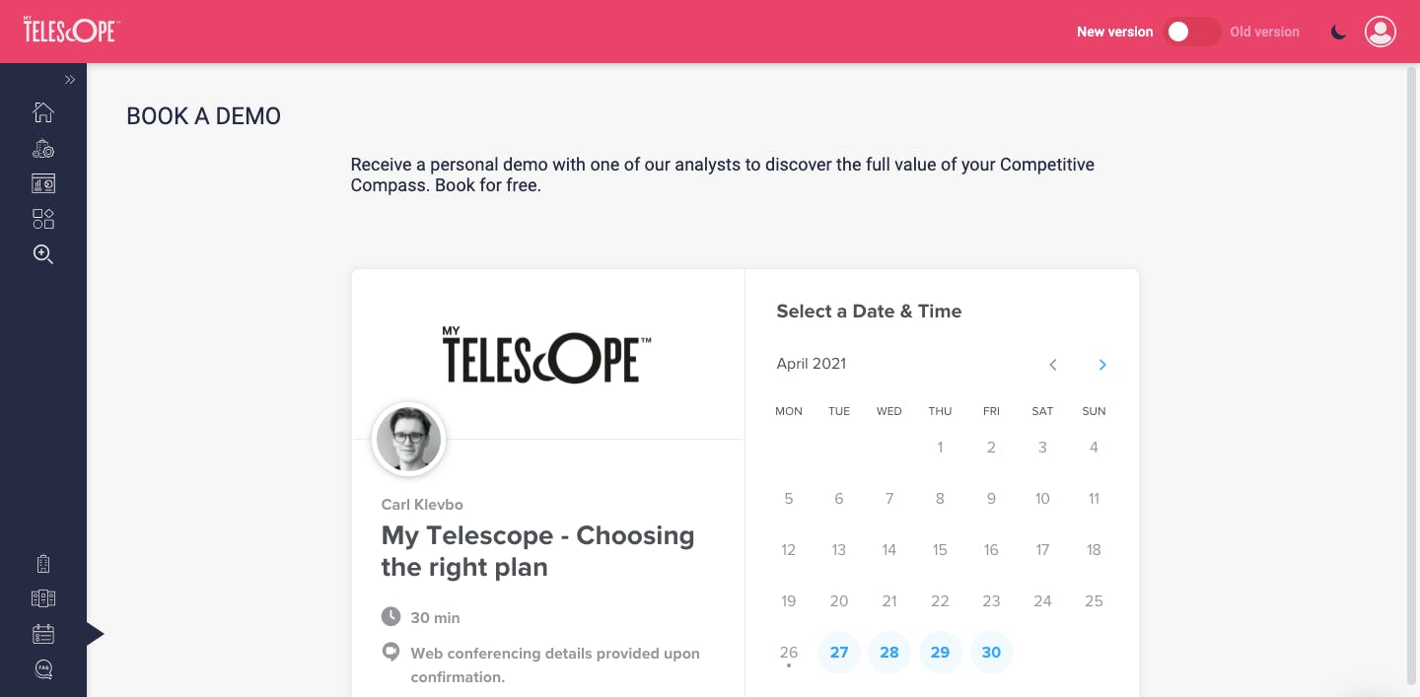Screen dimensions: 1420x697
Task: Click the MyTelescope logo in the header
Action: [x=70, y=31]
